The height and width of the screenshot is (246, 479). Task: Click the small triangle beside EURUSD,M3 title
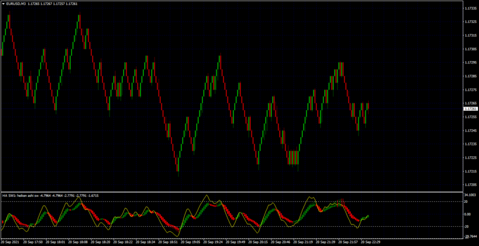pyautogui.click(x=4, y=4)
